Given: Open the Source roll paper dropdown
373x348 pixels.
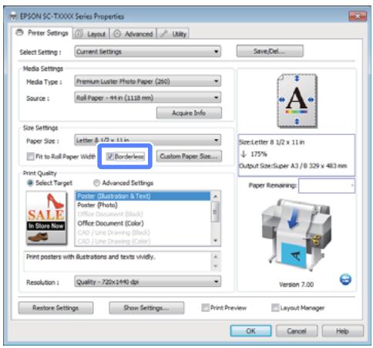Looking at the screenshot, I should point(148,98).
